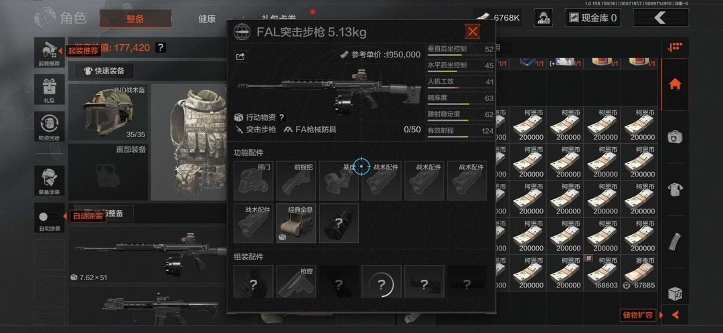
Task: Click the question mark next to 行动物资
Action: (281, 118)
